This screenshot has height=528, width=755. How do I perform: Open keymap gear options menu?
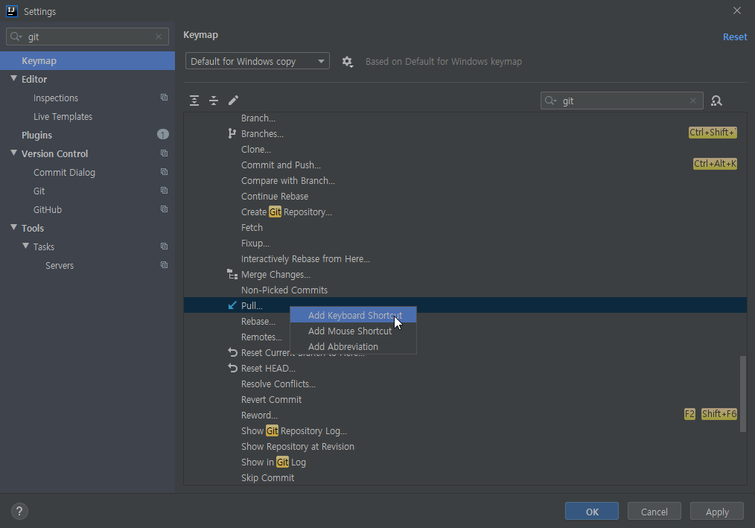[347, 62]
